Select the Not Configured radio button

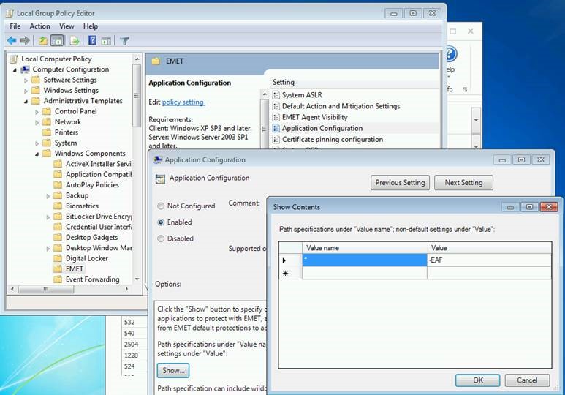(x=162, y=206)
